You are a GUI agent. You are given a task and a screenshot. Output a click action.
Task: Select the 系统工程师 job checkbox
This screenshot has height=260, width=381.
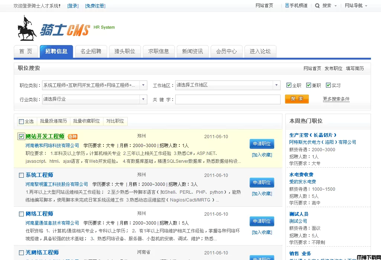click(x=21, y=175)
